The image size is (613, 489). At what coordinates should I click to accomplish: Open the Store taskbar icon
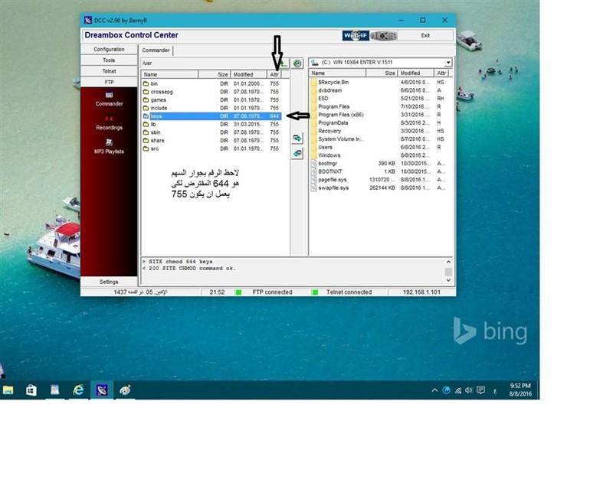(x=31, y=390)
